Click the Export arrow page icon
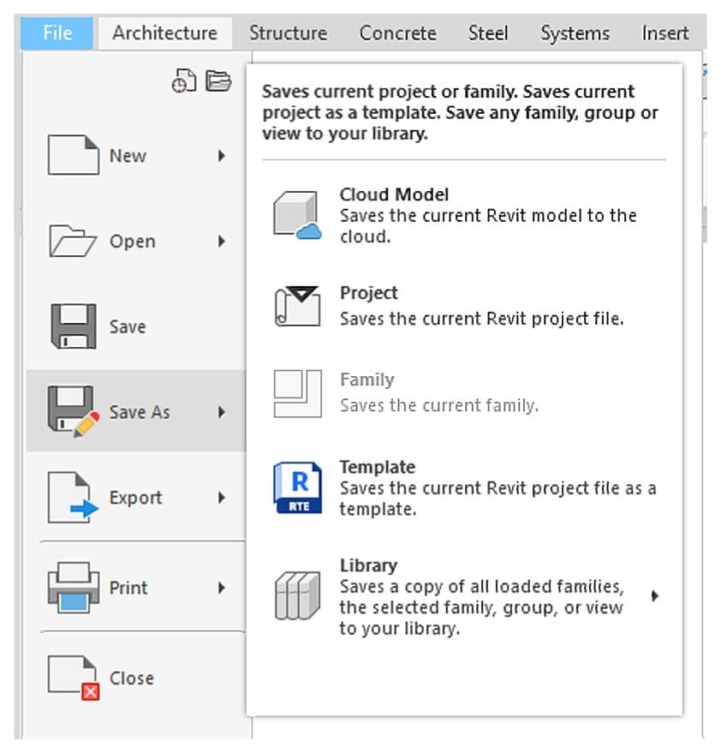 [73, 497]
